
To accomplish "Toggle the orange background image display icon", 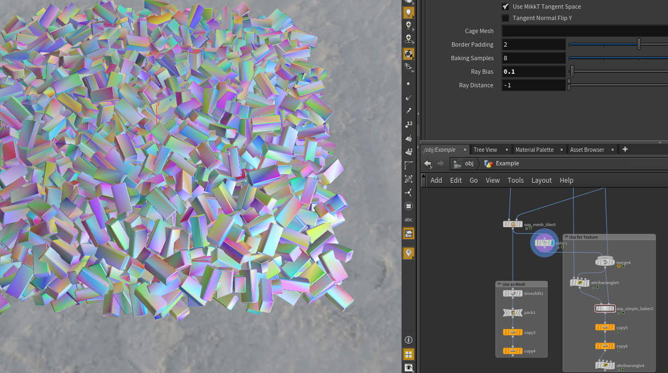I will pyautogui.click(x=409, y=233).
